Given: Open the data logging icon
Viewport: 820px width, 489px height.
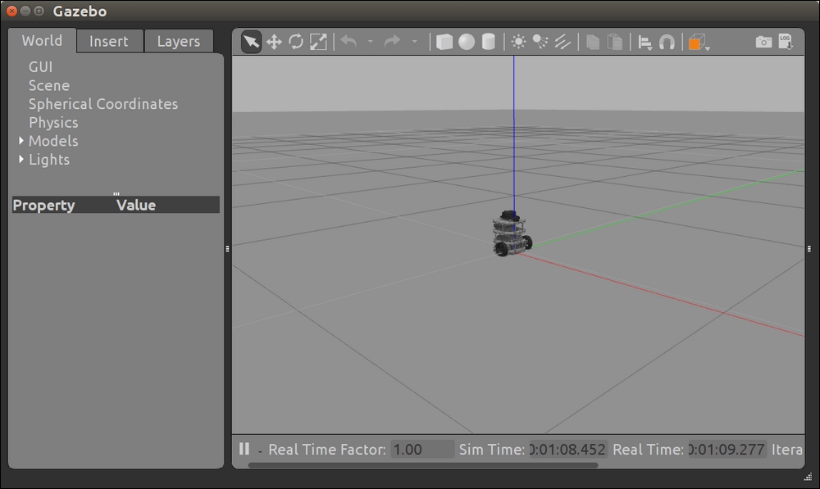Looking at the screenshot, I should coord(786,42).
